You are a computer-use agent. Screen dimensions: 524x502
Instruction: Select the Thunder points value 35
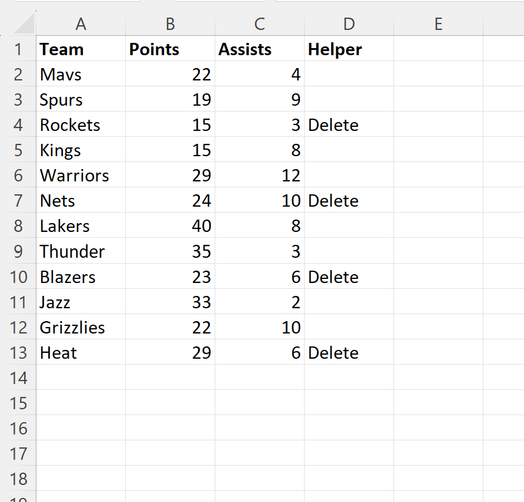[x=170, y=251]
